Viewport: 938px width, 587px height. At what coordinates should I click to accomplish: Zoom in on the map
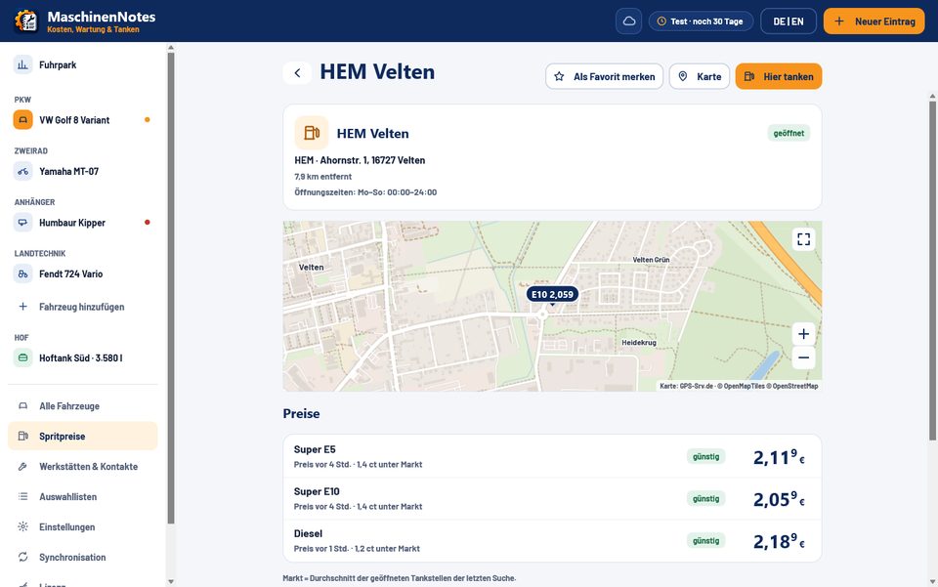tap(803, 334)
